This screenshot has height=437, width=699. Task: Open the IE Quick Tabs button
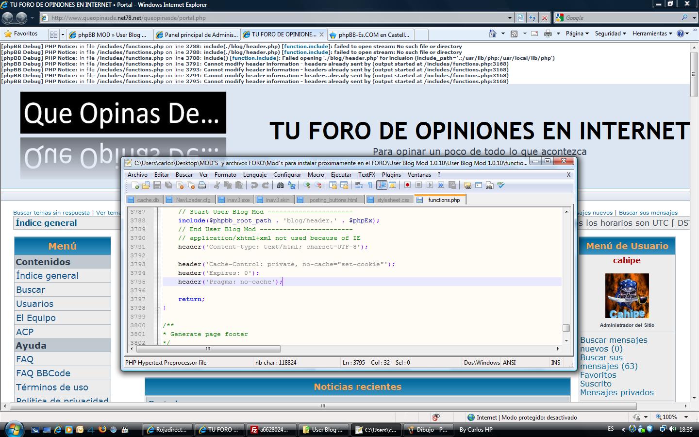click(54, 34)
